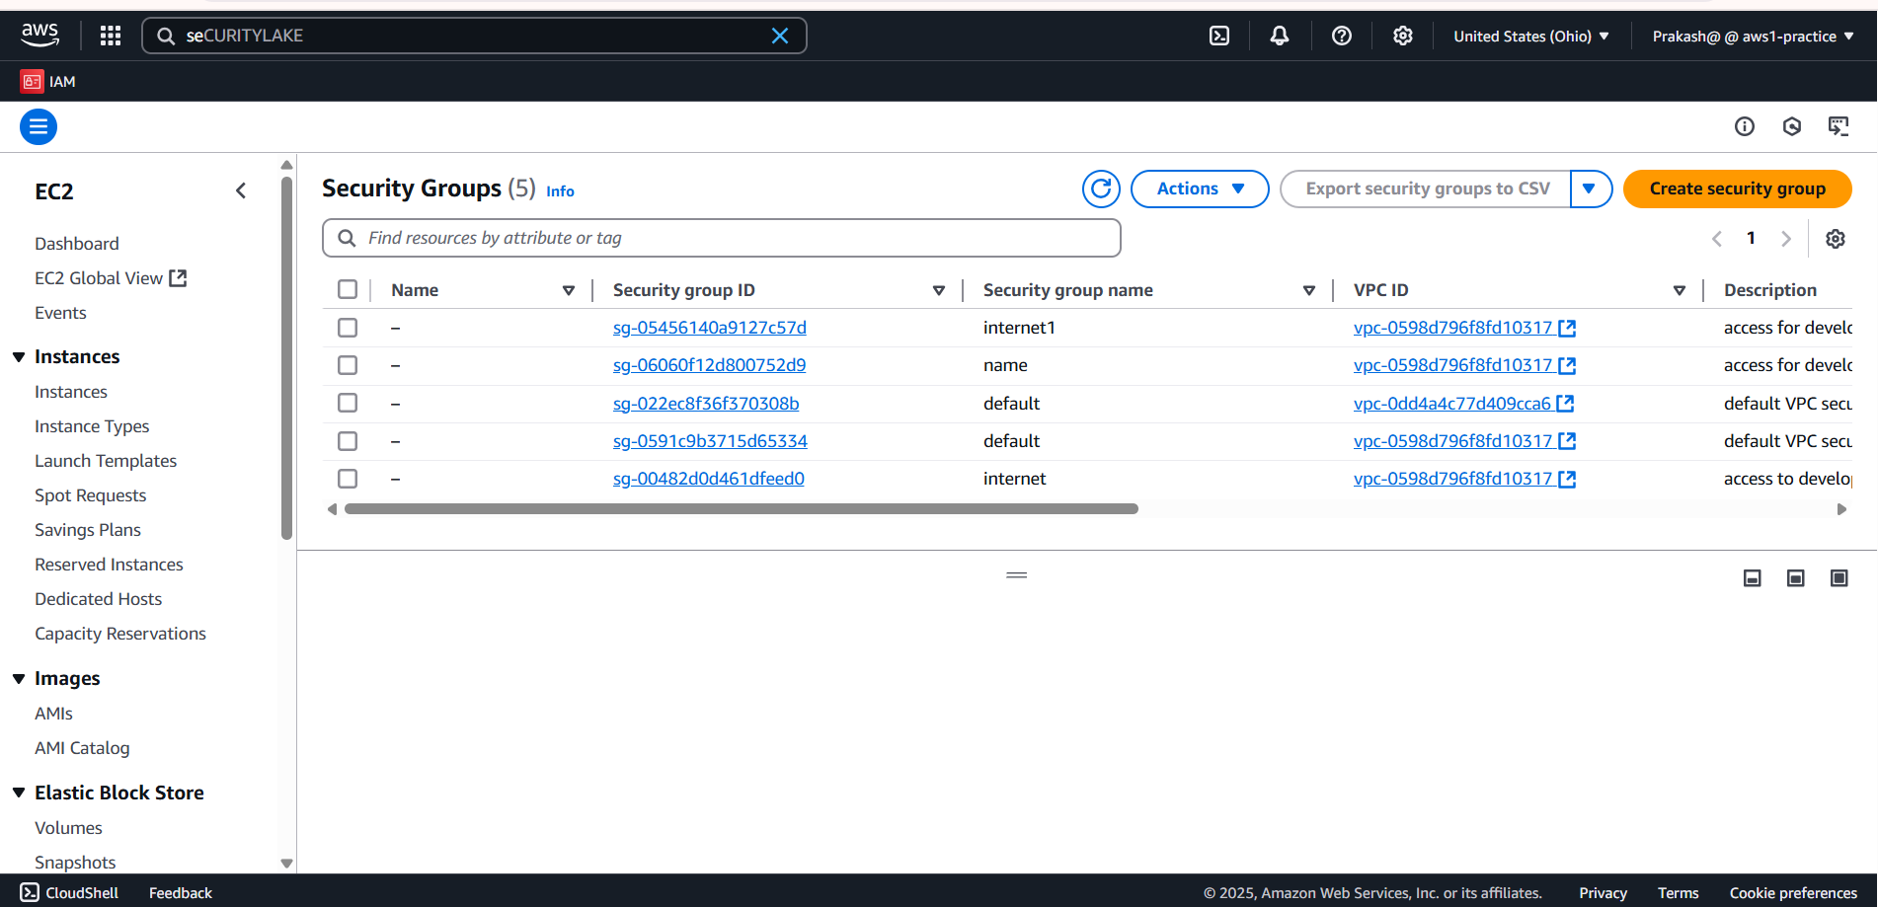
Task: Open the info panel circle icon
Action: [1745, 126]
